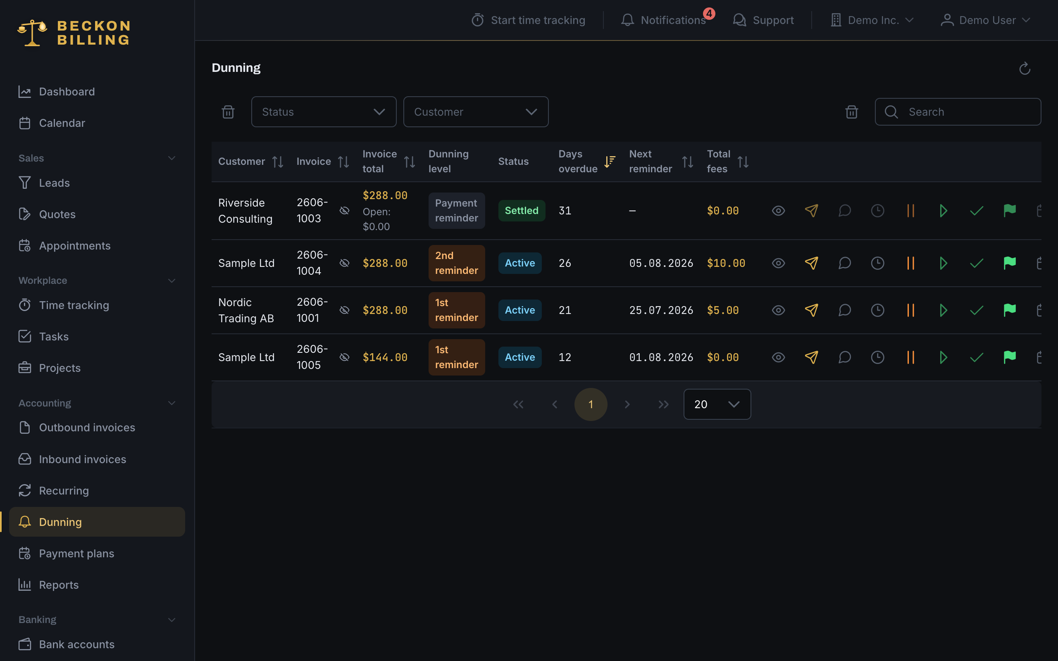1058x661 pixels.
Task: Go to Outbound invoices
Action: (x=97, y=428)
